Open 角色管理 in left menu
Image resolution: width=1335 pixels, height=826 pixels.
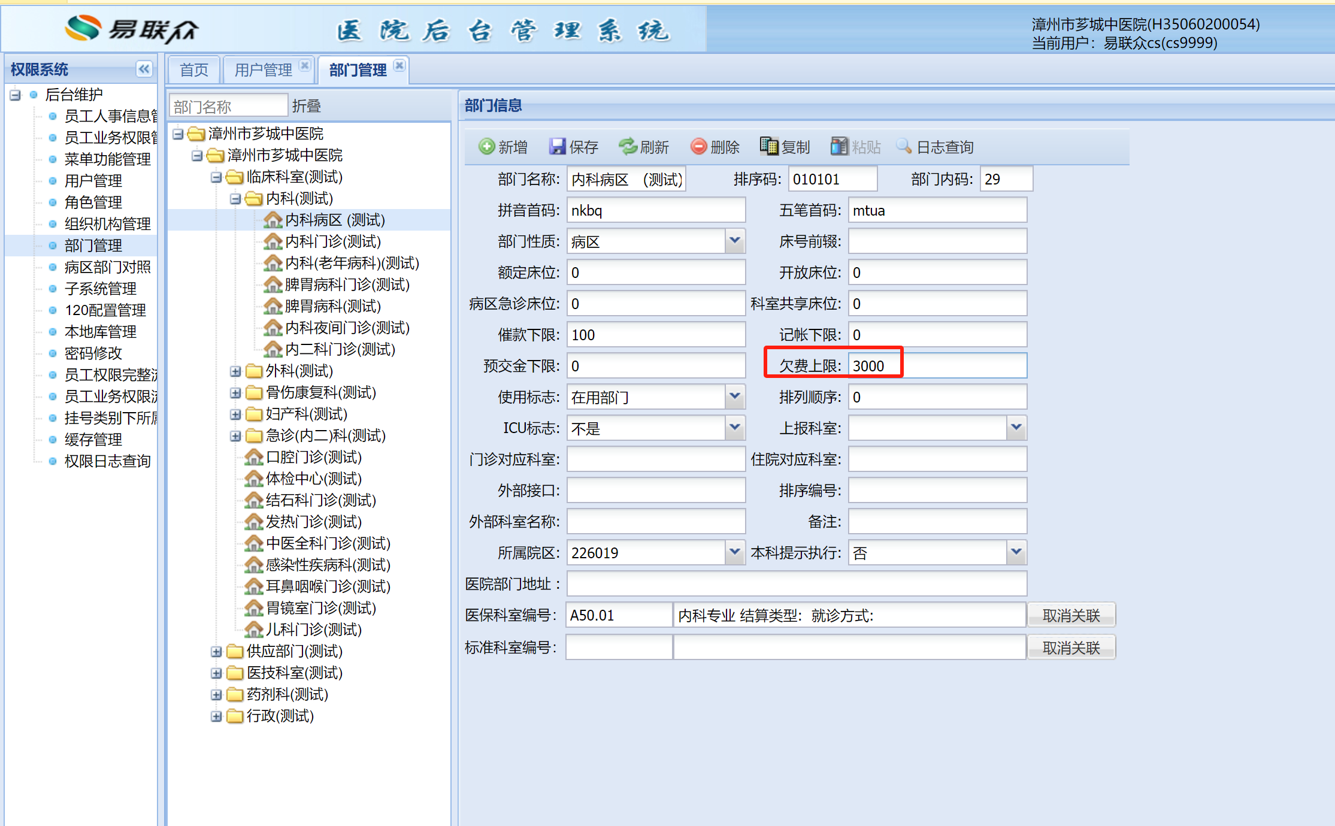point(93,202)
